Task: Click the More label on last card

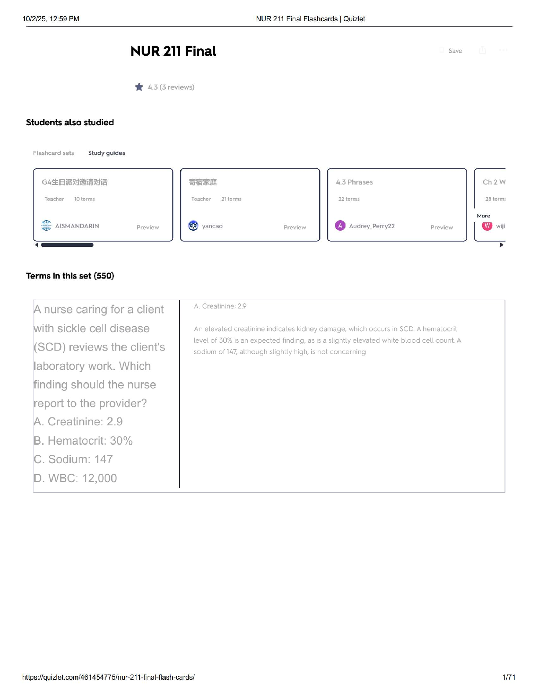Action: pyautogui.click(x=483, y=216)
